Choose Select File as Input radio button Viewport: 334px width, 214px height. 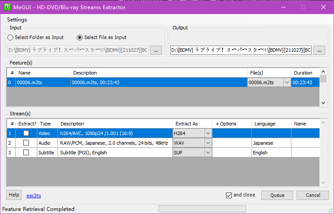pyautogui.click(x=79, y=38)
